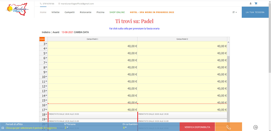Click the Campo:Padel 1 column header

[x=93, y=39]
